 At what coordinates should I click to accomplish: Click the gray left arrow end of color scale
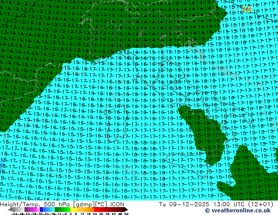click(10, 209)
